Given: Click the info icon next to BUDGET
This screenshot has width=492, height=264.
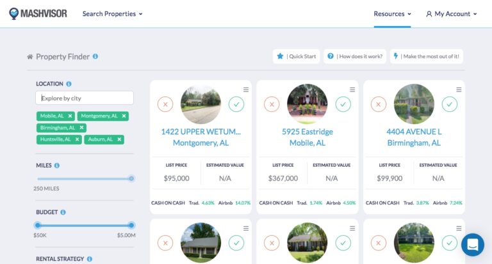Looking at the screenshot, I should click(x=63, y=212).
